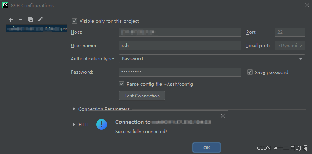This screenshot has height=154, width=312.
Task: Click the blue exclamation info icon
Action: click(x=102, y=124)
